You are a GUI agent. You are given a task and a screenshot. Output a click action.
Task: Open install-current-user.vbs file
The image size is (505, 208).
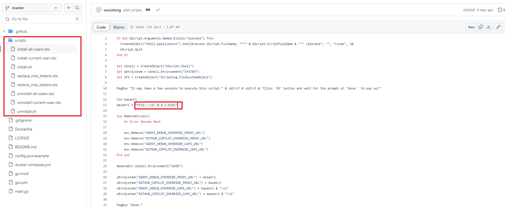click(37, 58)
